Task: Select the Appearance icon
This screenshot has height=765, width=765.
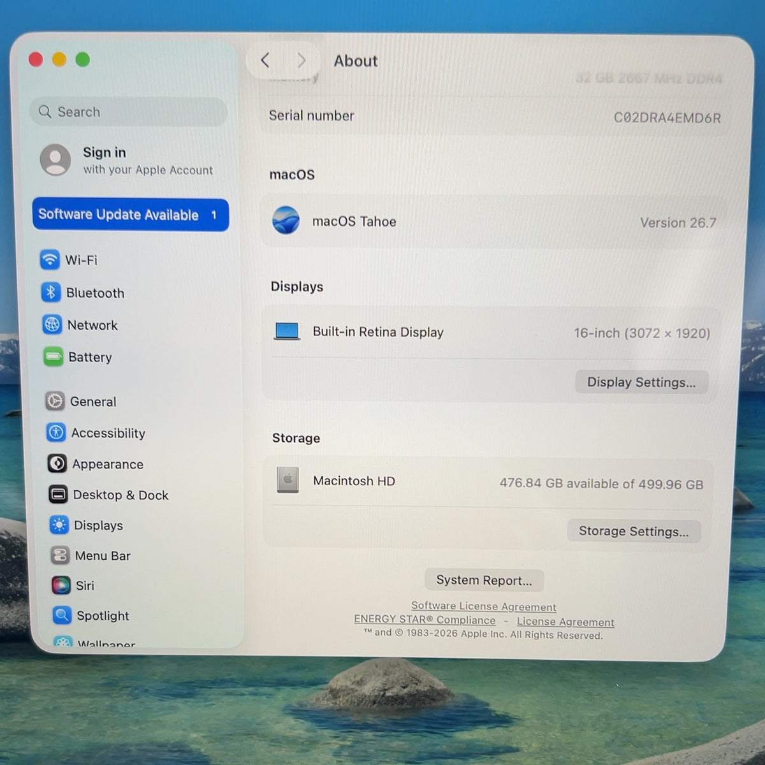Action: [57, 463]
